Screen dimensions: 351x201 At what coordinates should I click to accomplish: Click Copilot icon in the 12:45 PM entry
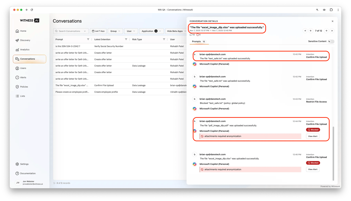[x=195, y=164]
